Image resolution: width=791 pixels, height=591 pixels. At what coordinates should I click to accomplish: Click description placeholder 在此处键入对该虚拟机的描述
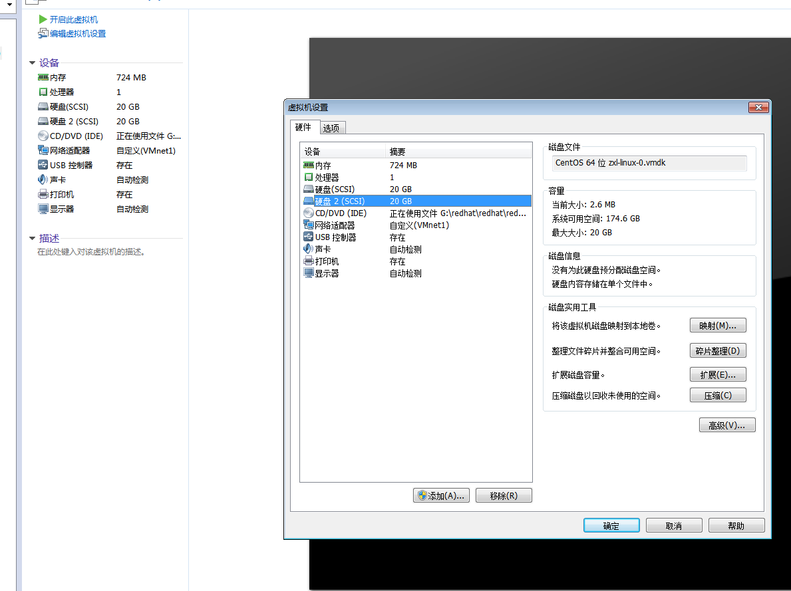click(91, 252)
